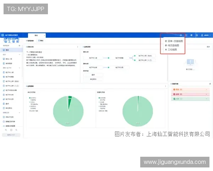Open dashboard item highlighted in sidebar
Viewport: 213px width, 171px height.
11,50
